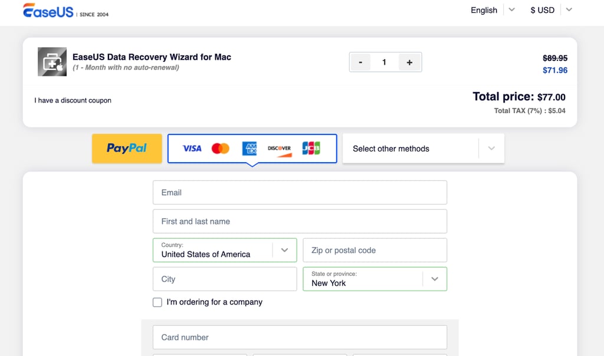This screenshot has width=604, height=356.
Task: Open the Country dropdown
Action: 225,250
